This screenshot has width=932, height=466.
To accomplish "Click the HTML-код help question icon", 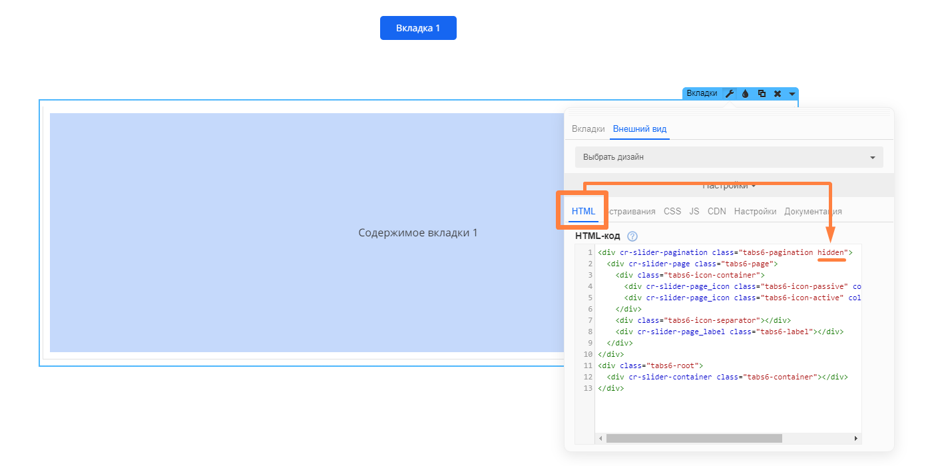I will click(x=632, y=236).
